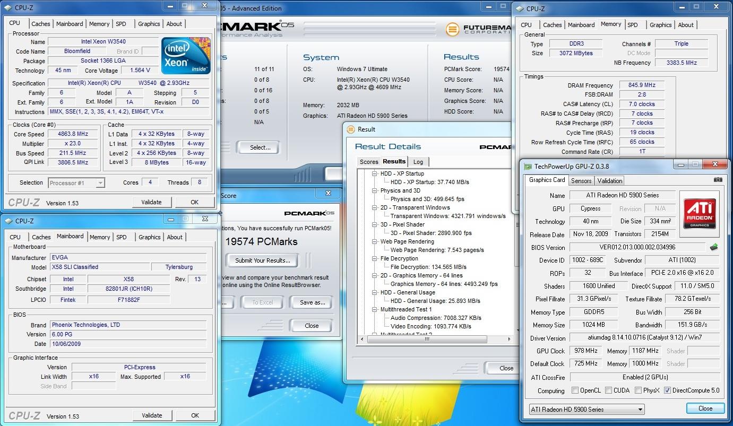Click the Core Speed value 4863.8 MHz
The width and height of the screenshot is (733, 426).
click(74, 134)
